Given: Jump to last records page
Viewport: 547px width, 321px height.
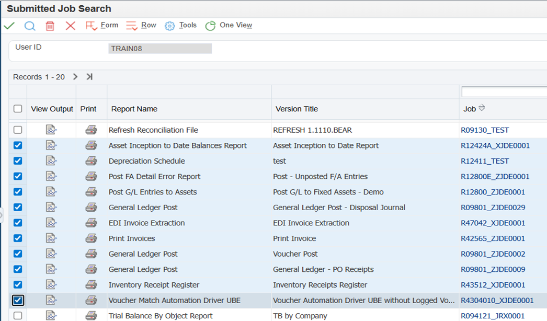Looking at the screenshot, I should point(89,77).
